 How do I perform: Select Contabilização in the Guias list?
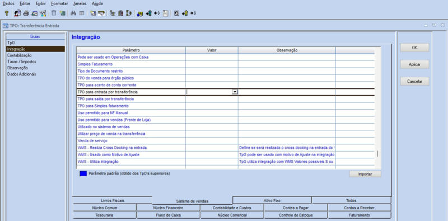click(20, 55)
